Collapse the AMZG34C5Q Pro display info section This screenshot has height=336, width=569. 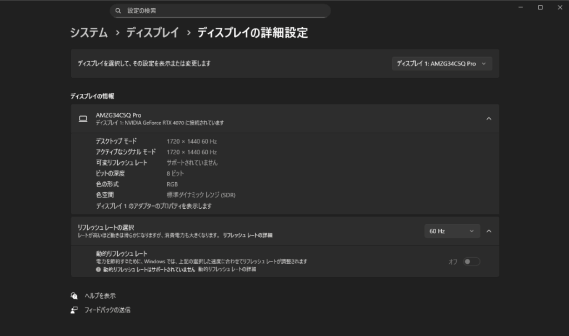point(488,118)
